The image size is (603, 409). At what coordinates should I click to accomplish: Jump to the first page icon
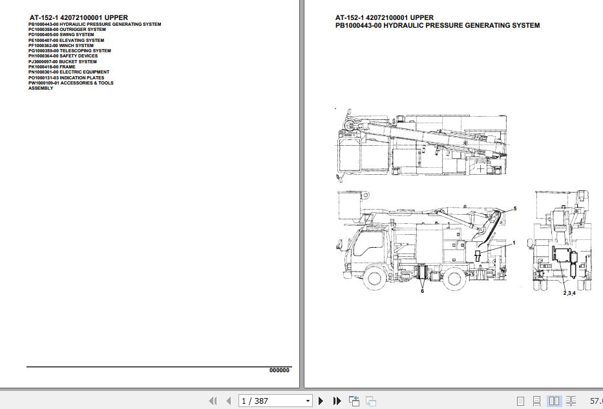(213, 401)
